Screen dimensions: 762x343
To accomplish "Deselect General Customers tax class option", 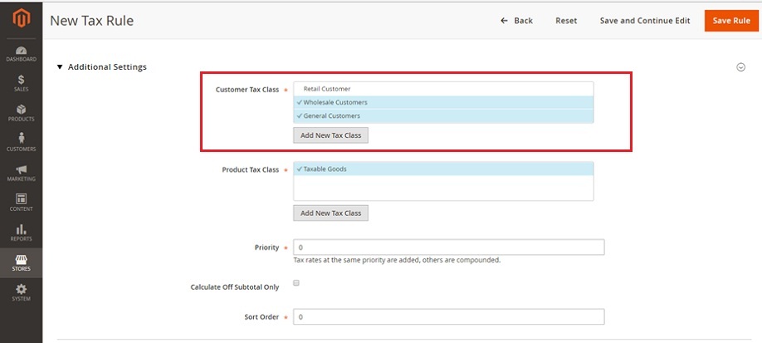I will coord(443,116).
